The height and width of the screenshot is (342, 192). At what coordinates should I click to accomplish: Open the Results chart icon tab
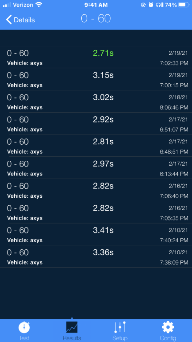[x=72, y=327]
